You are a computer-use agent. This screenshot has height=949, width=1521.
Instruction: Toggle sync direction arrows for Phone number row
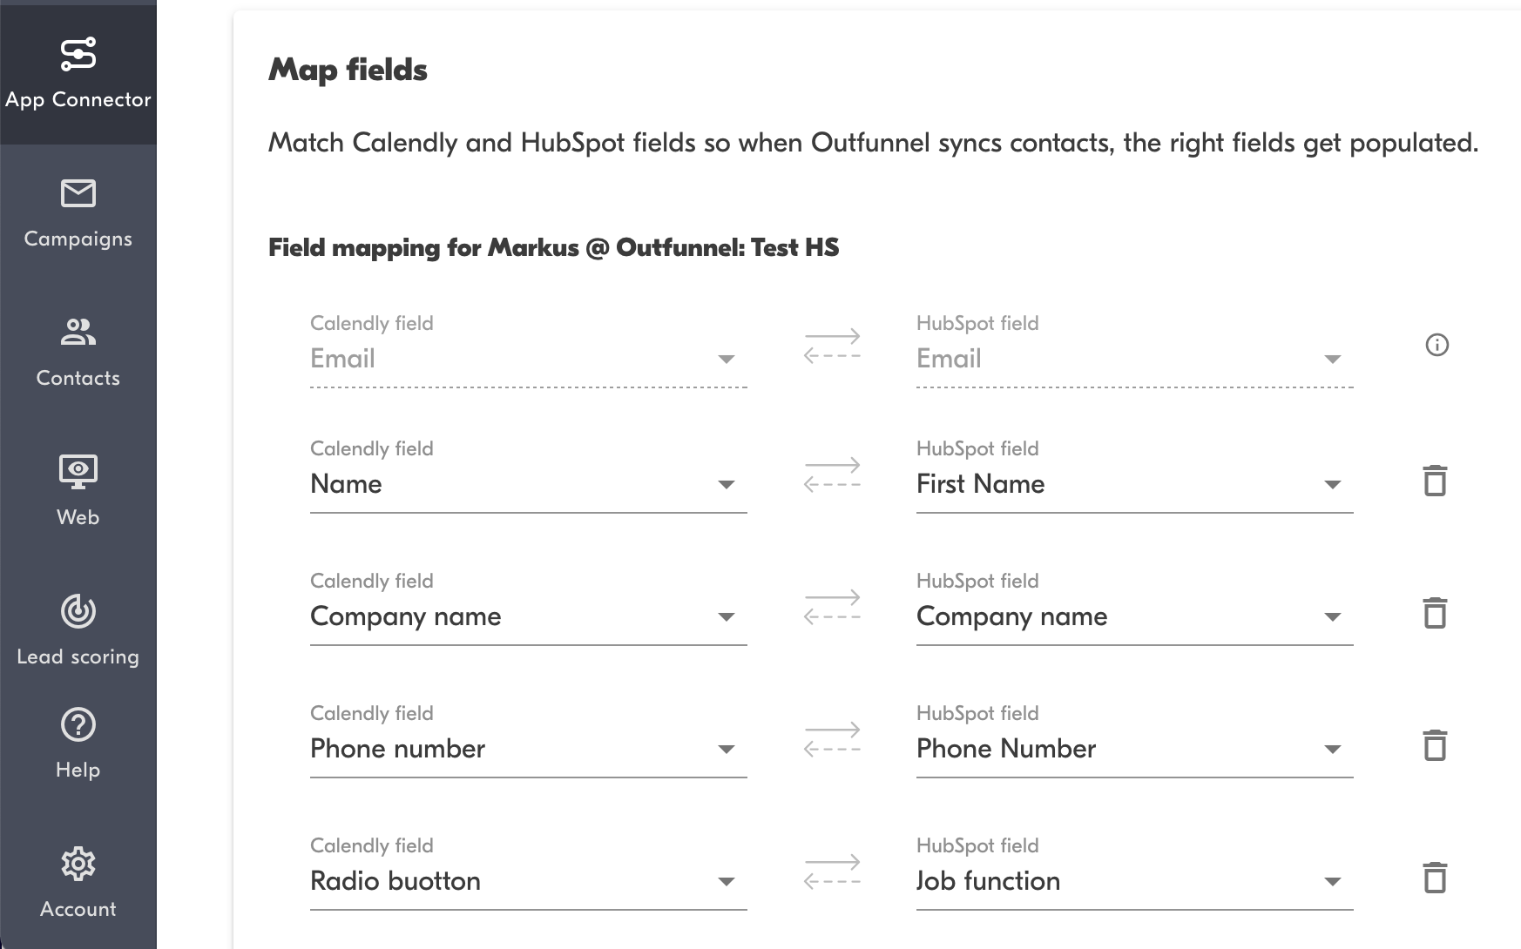coord(832,739)
